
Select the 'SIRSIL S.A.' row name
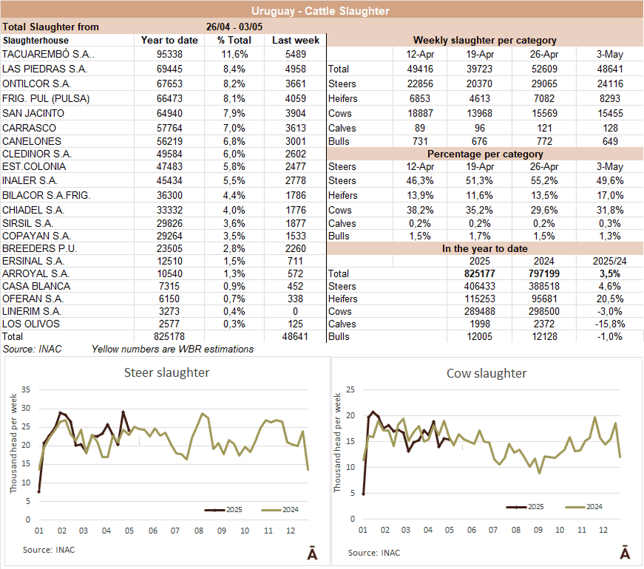point(27,223)
